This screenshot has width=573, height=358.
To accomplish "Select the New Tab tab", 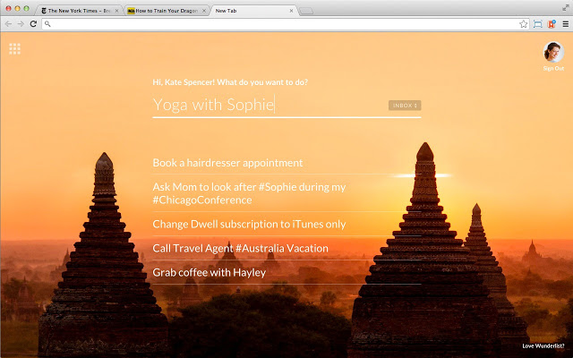I will coord(252,11).
